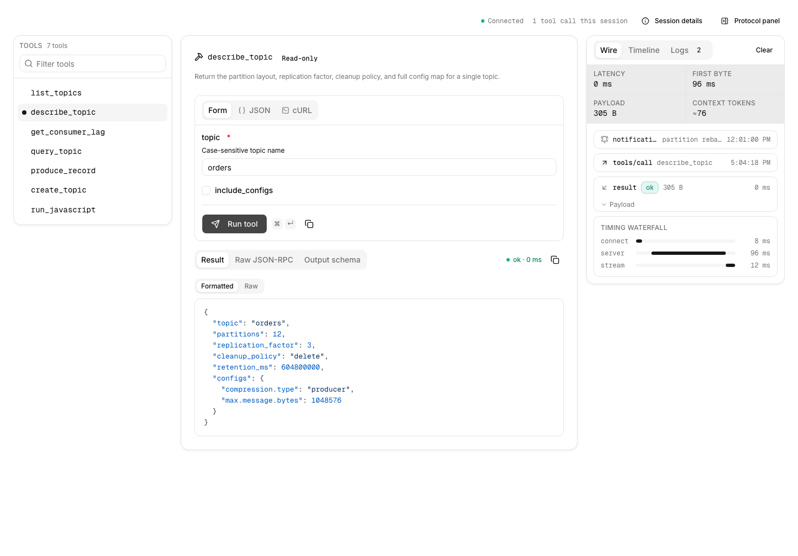Open the Timeline tab
Viewport: 798px width, 556px height.
(644, 50)
